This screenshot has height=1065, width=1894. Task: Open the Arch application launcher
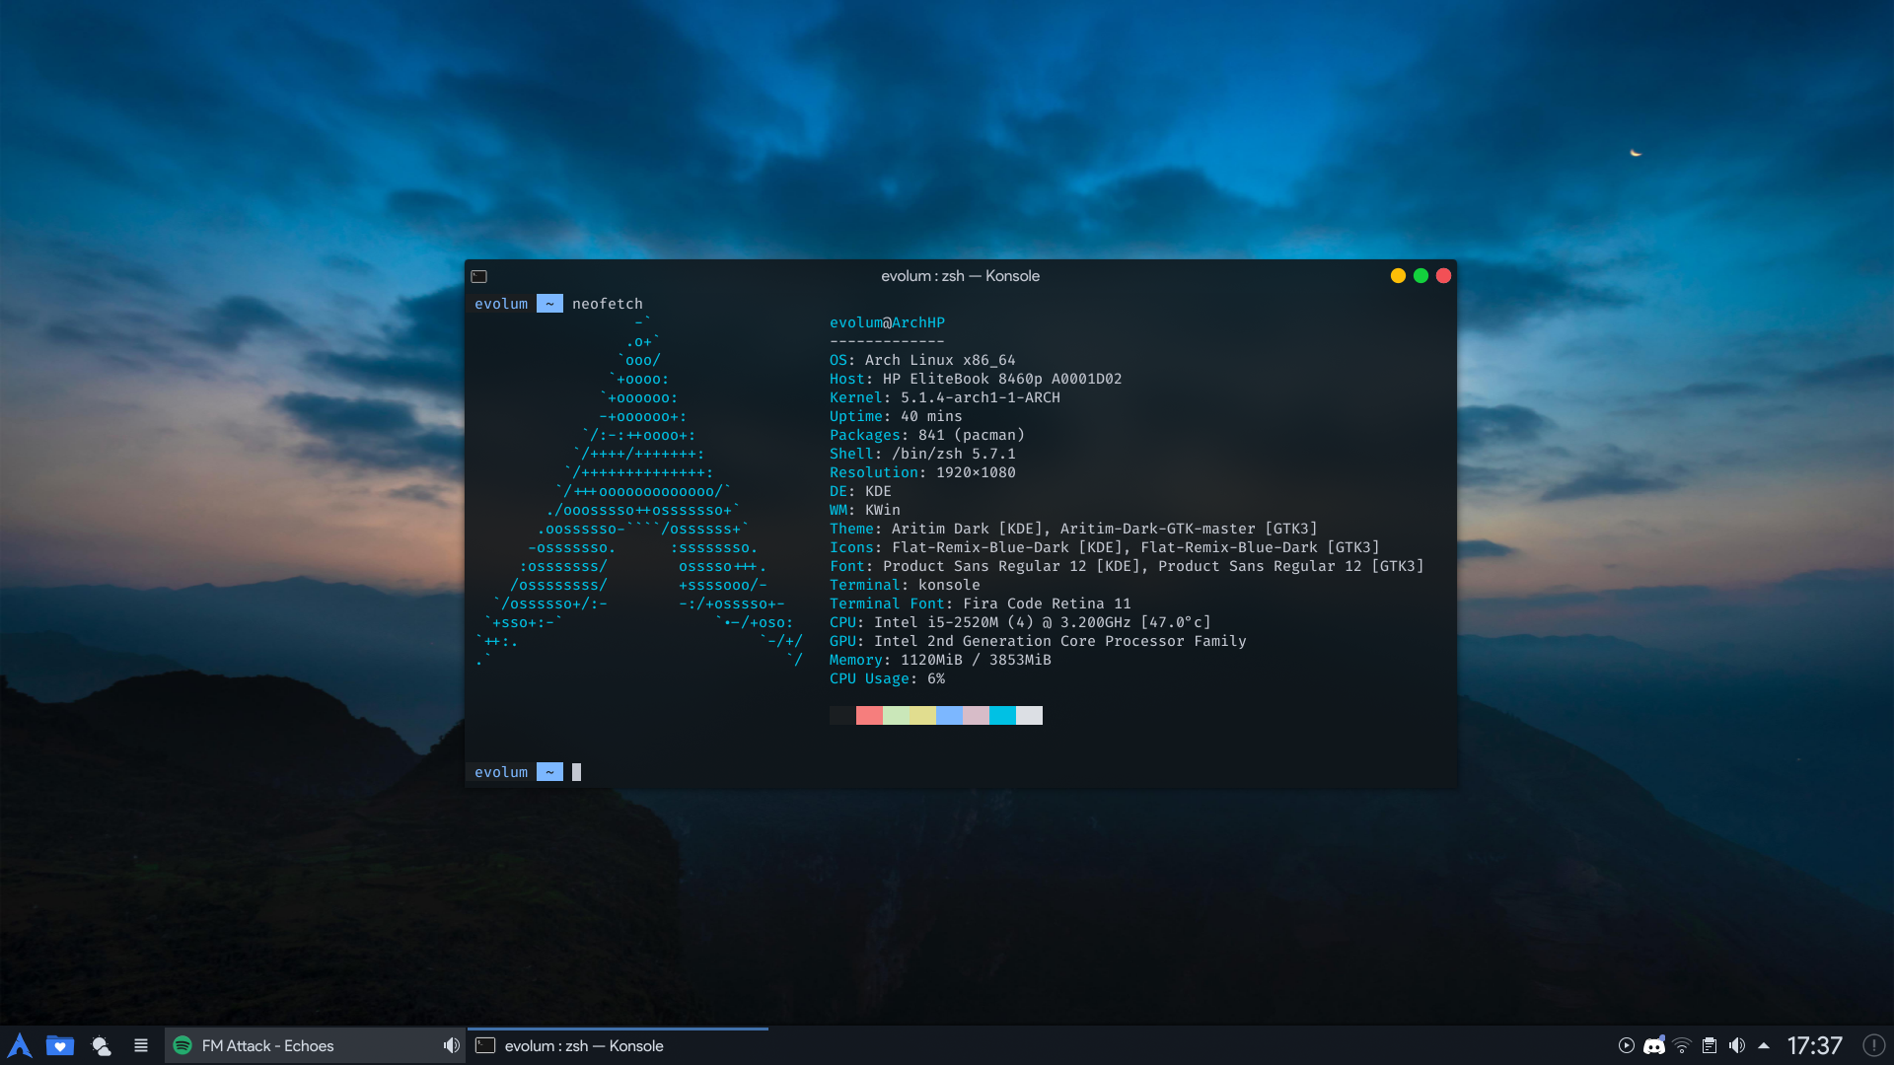20,1045
